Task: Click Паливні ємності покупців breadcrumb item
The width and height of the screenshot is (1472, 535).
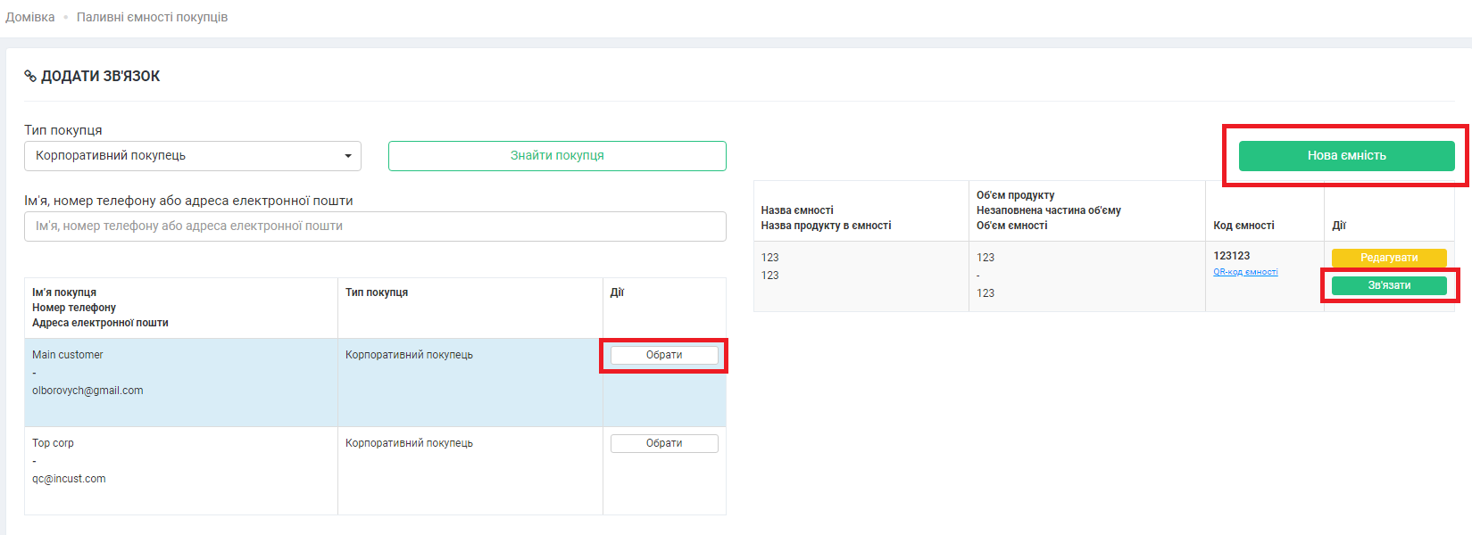Action: [x=152, y=17]
